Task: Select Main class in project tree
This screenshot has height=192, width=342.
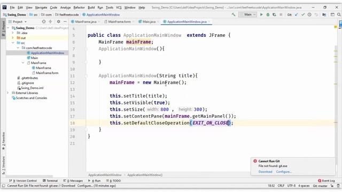Action: coord(34,58)
